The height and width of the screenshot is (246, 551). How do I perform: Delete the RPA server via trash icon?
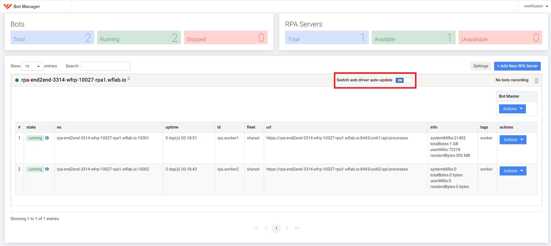point(536,80)
